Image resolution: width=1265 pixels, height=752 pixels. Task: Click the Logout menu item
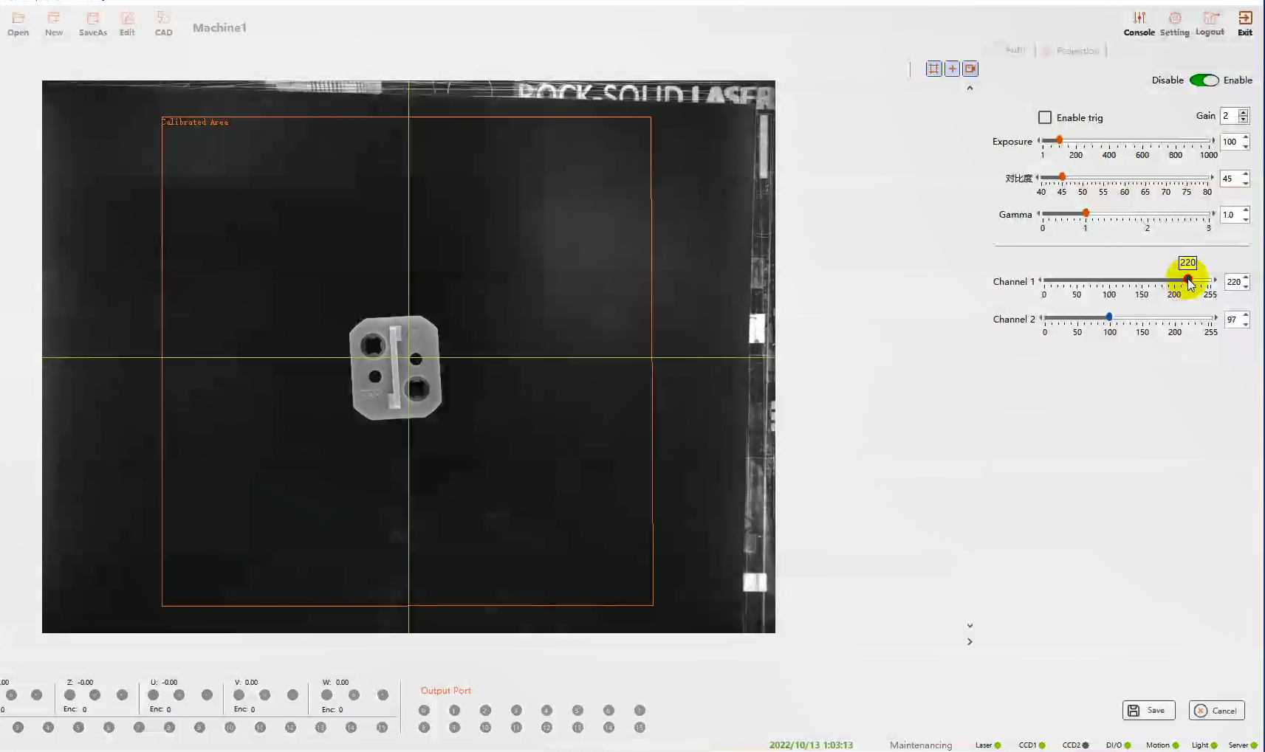(1210, 23)
